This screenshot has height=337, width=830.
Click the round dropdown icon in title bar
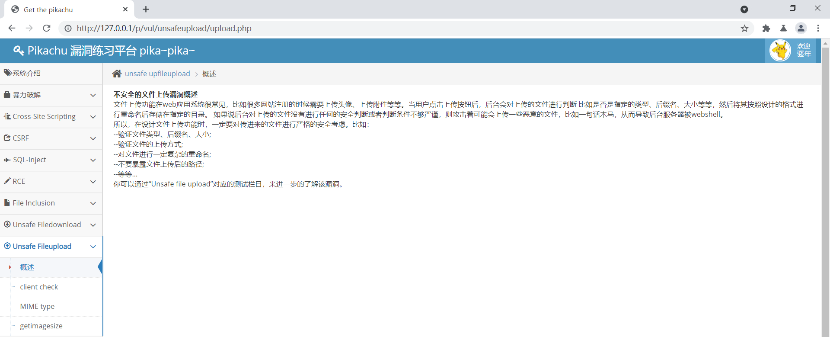tap(744, 9)
